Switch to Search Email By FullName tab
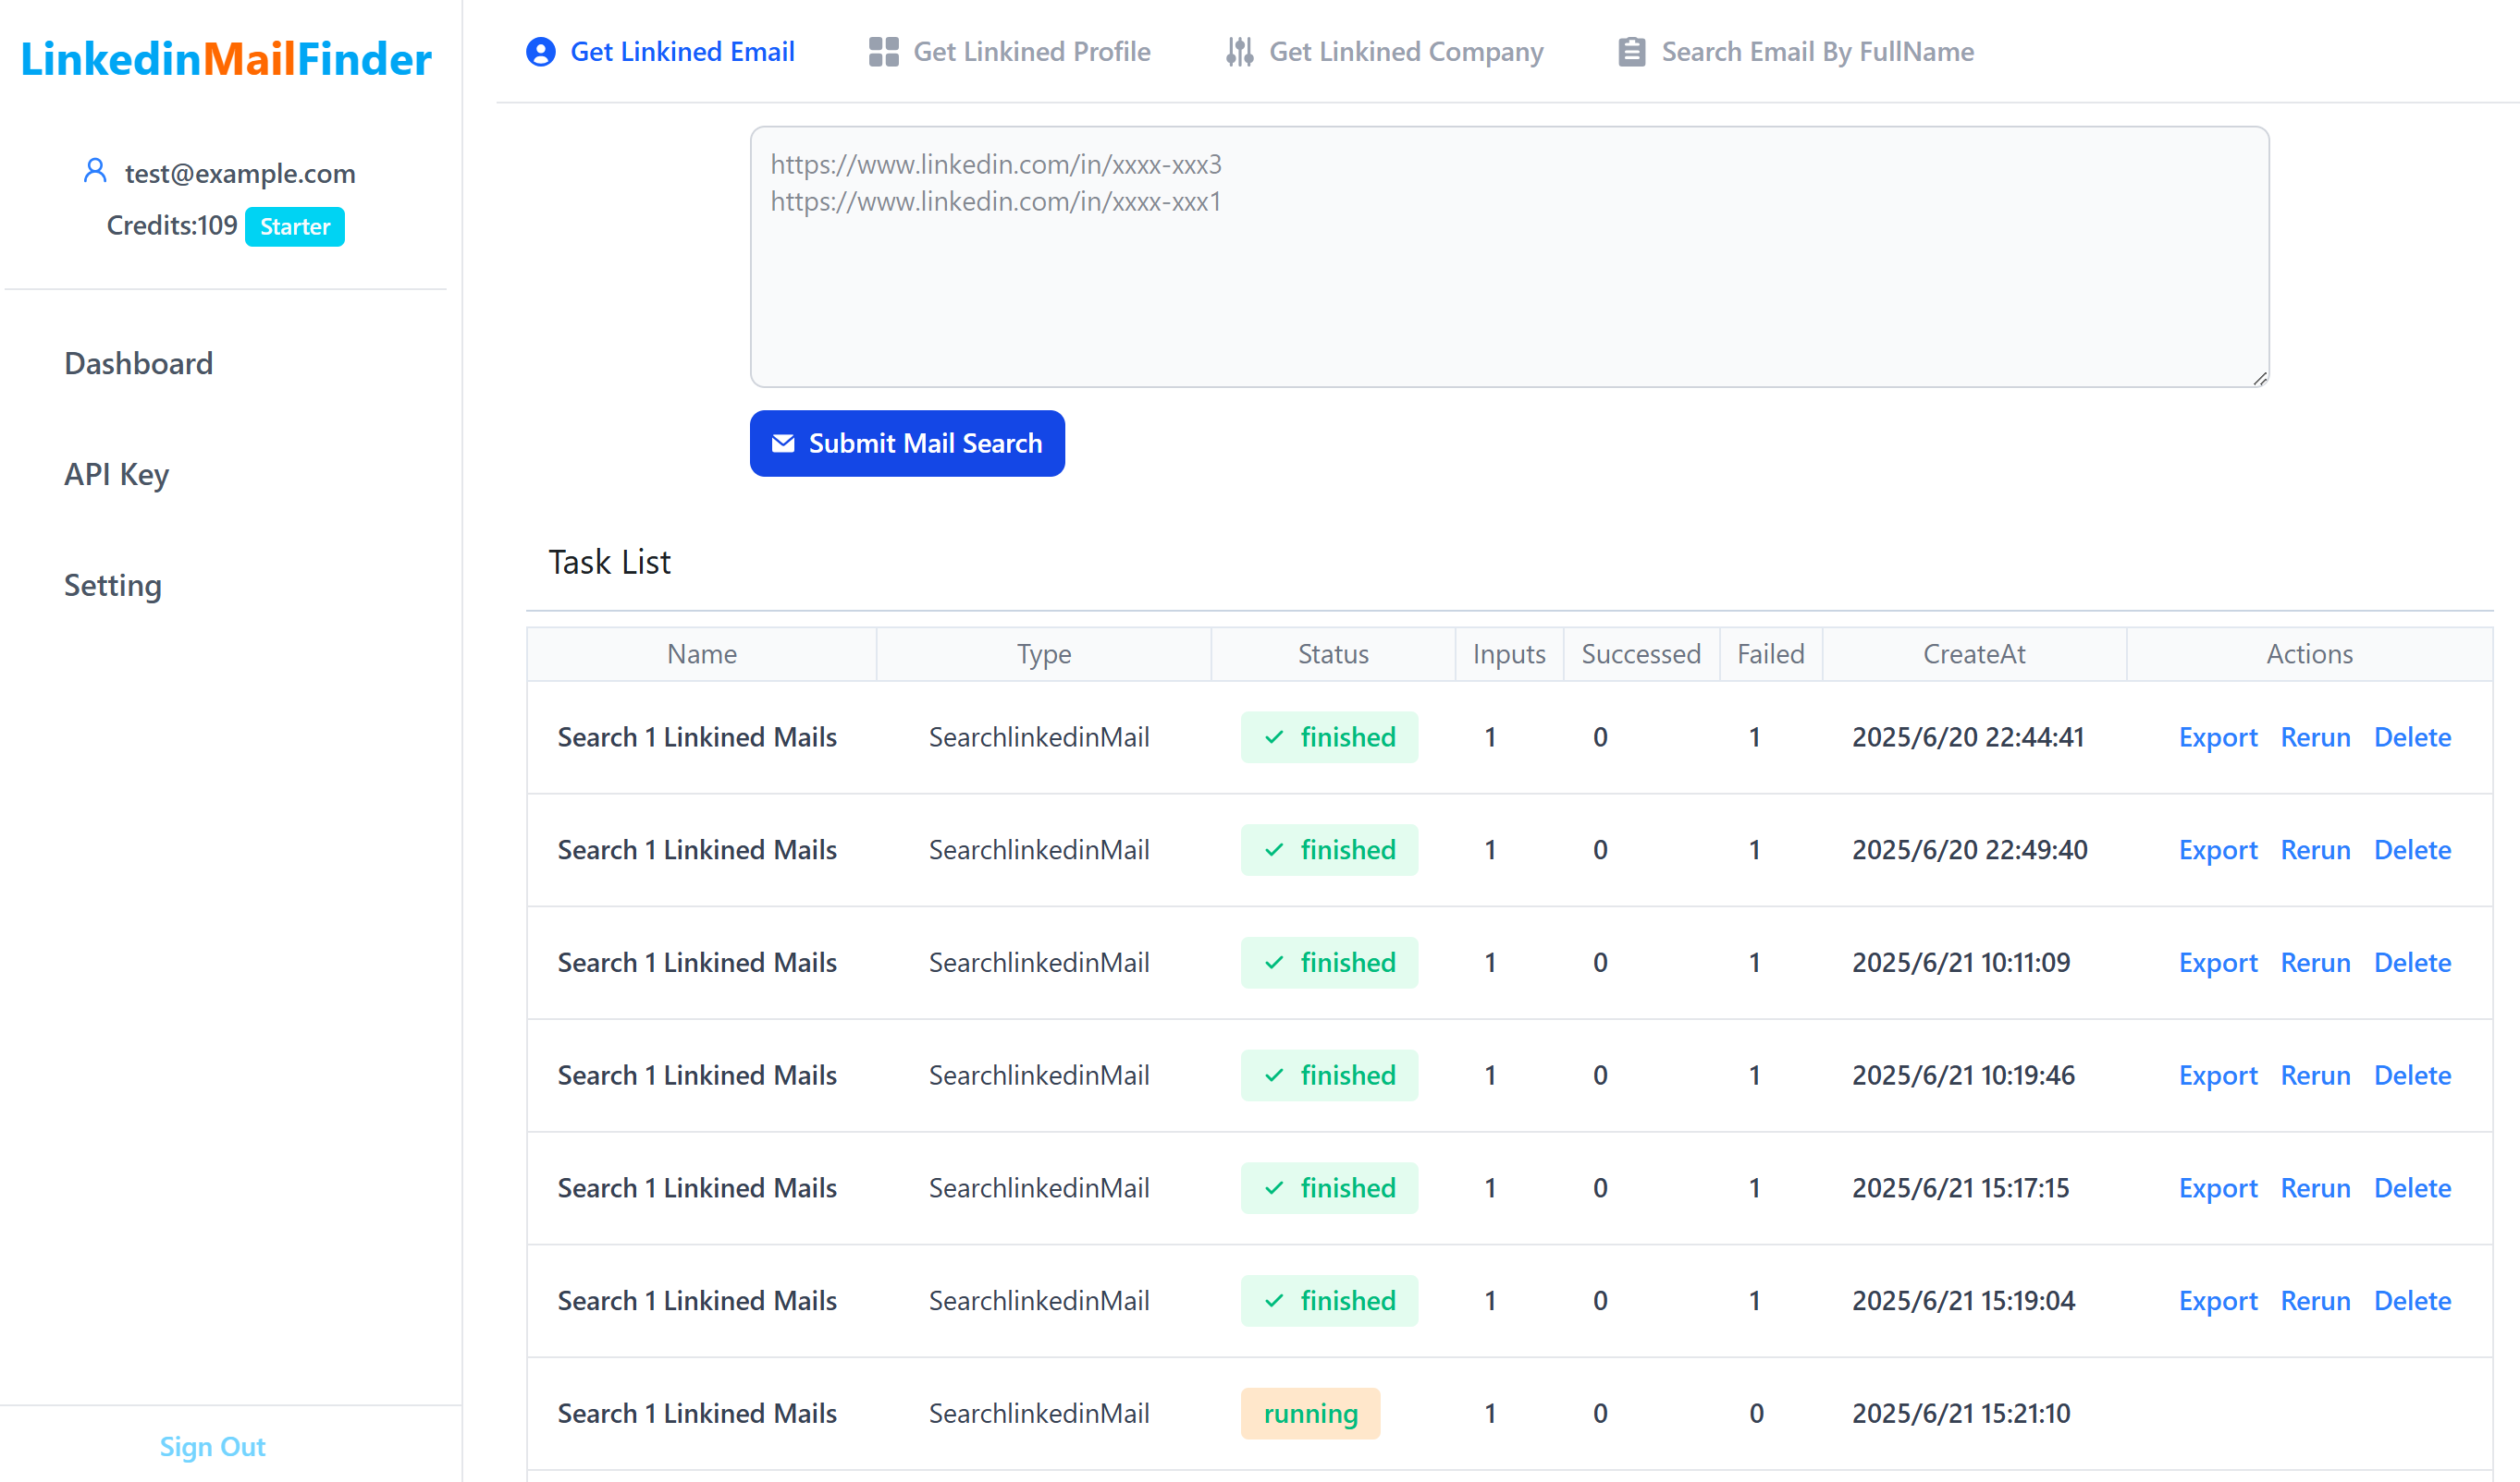Screen dimensions: 2520x1482 point(1817,52)
